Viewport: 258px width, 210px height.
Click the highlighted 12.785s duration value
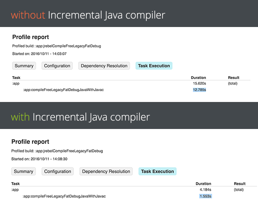tap(200, 90)
